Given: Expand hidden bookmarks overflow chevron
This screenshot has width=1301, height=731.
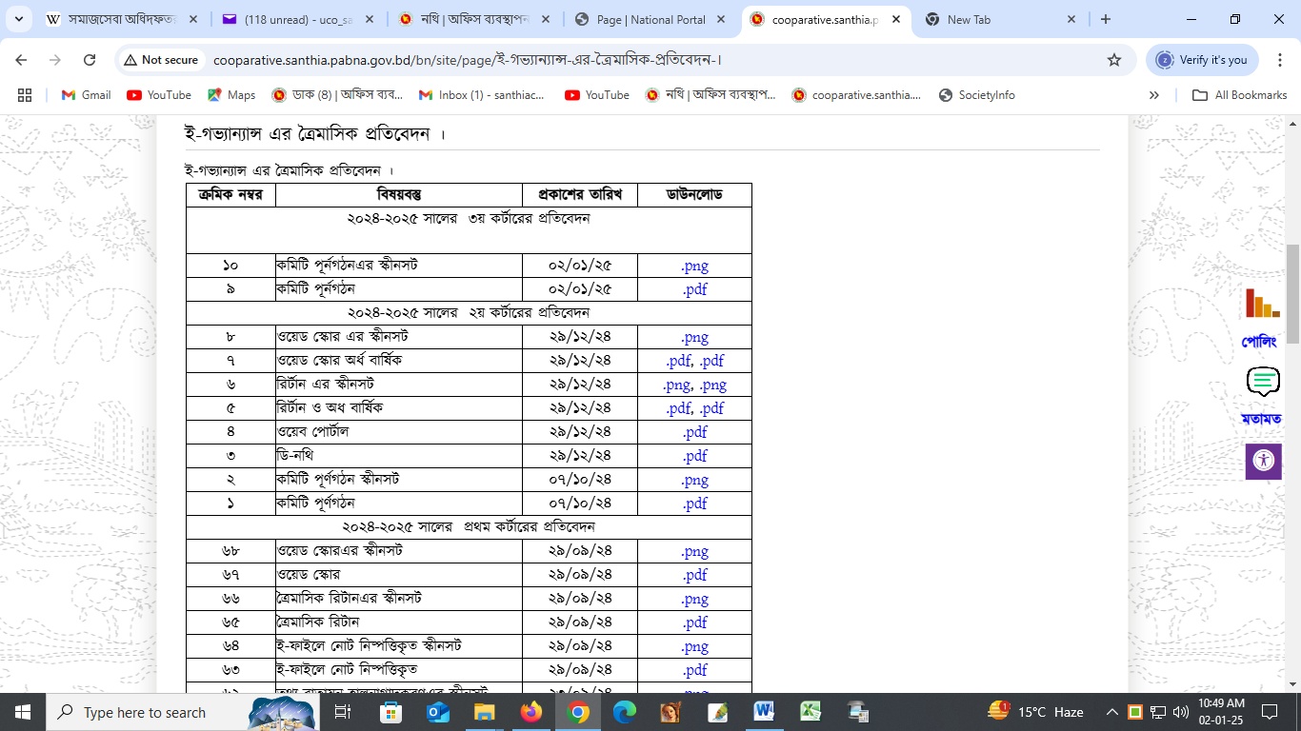Looking at the screenshot, I should 1154,95.
